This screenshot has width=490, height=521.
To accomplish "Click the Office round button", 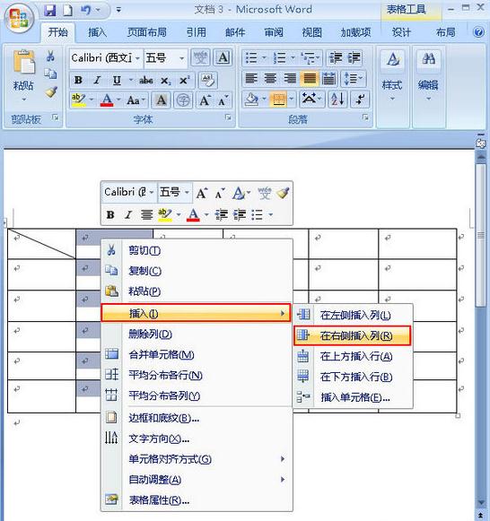I will 19,18.
